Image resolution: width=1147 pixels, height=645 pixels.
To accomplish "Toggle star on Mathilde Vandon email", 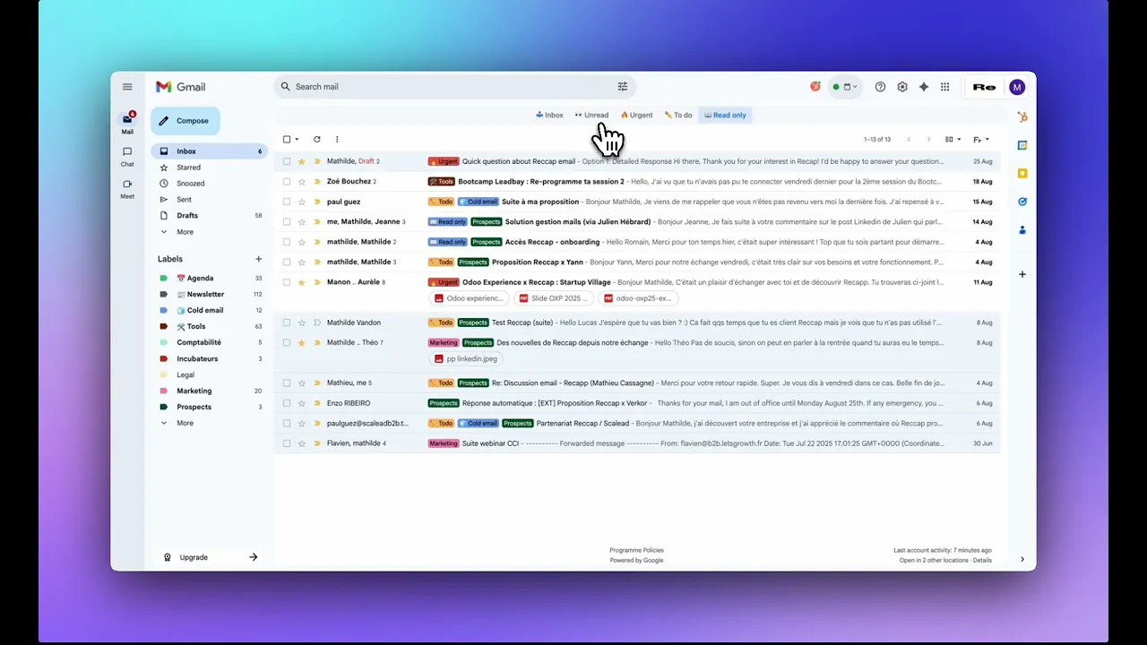I will [x=302, y=322].
